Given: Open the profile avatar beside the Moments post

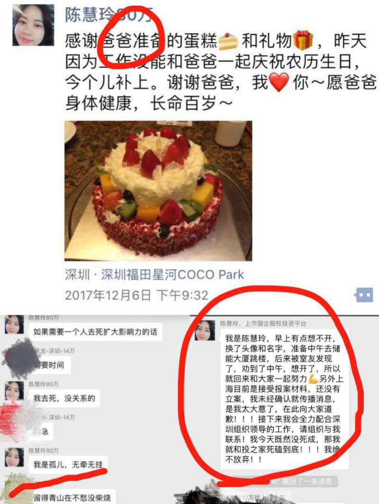Looking at the screenshot, I should [33, 25].
